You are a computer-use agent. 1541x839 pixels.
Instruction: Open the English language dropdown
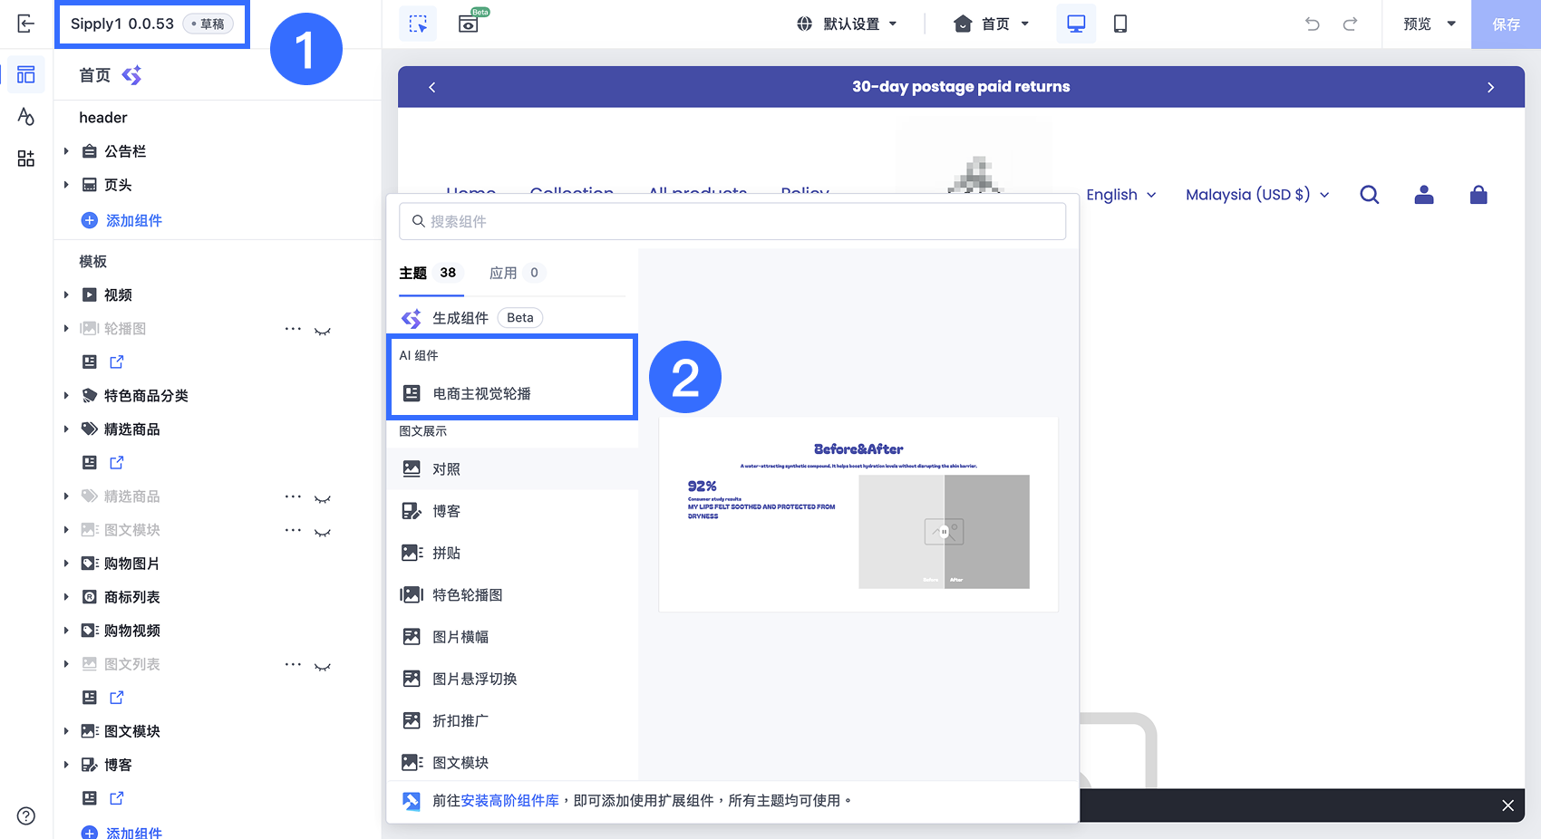click(1121, 195)
